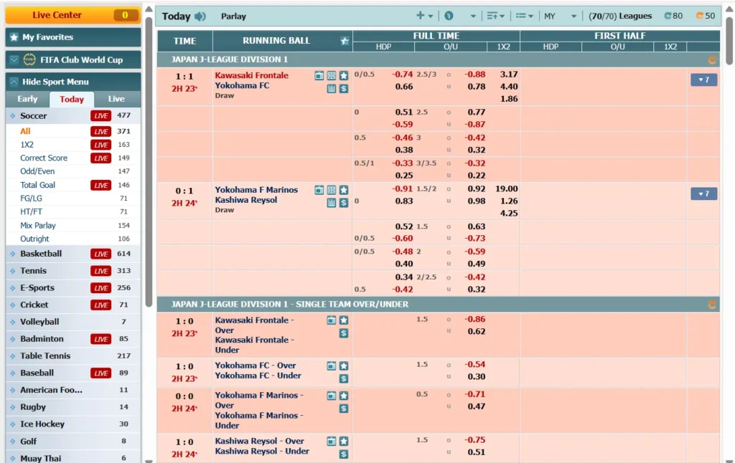The image size is (735, 463).
Task: Select Draw odds 1.86 for Kawasaki match
Action: click(509, 99)
